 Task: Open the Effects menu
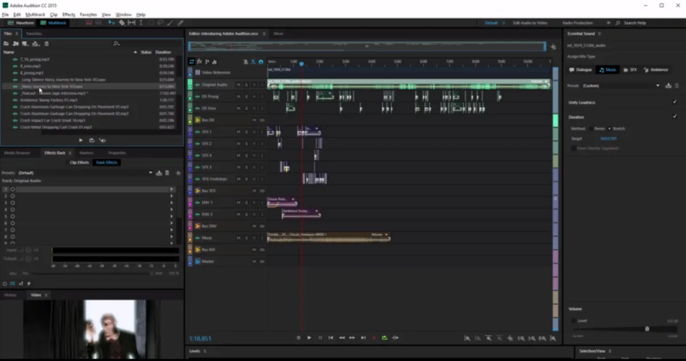69,14
